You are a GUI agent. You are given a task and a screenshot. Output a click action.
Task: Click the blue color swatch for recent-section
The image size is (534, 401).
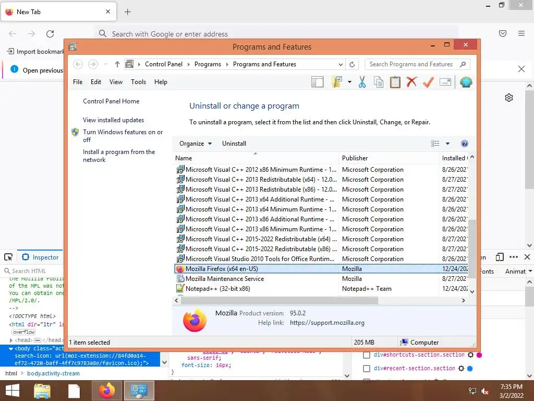pos(470,369)
